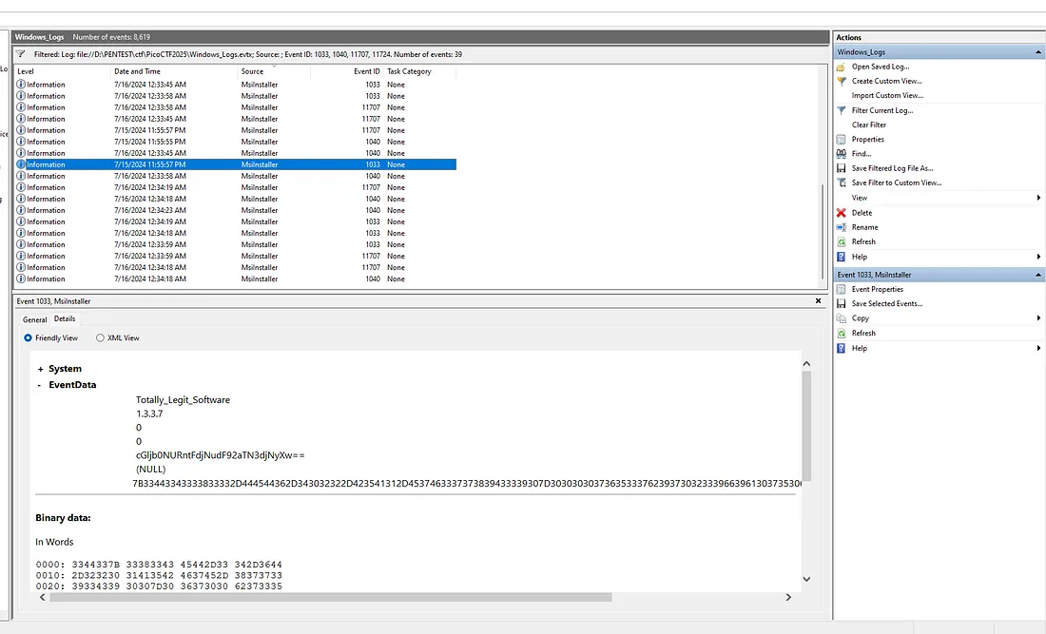
Task: Click the Rename icon in Actions
Action: [x=842, y=227]
